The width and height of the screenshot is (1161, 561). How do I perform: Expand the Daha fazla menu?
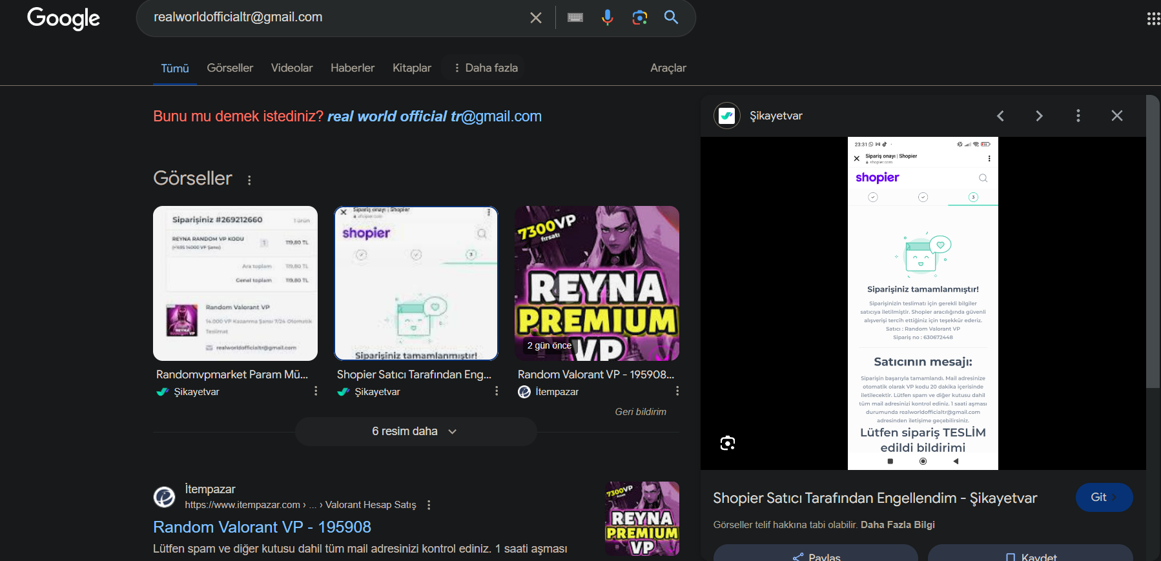pos(486,68)
